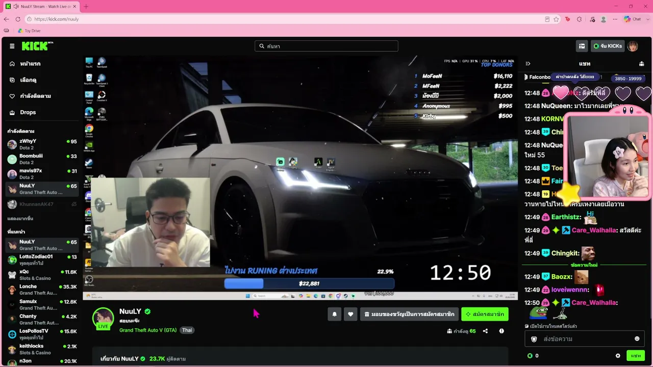Send the chat message with green button
The image size is (653, 367).
[x=636, y=356]
